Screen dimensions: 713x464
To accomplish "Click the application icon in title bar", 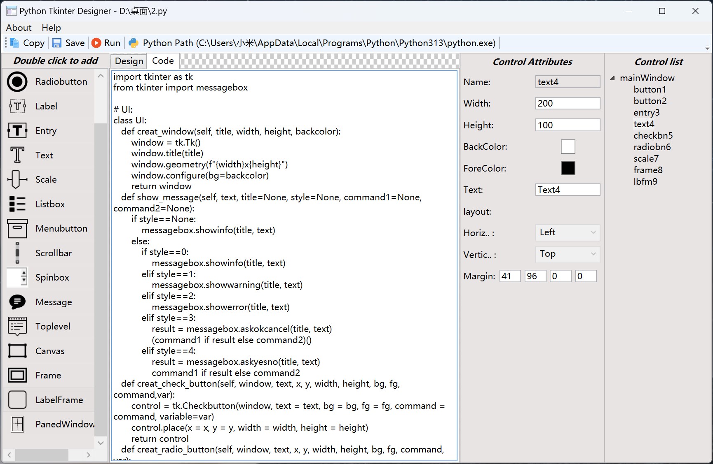I will click(12, 11).
